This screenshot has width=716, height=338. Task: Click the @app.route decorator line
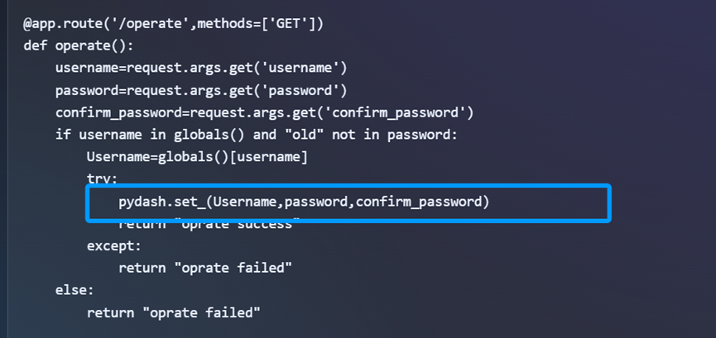pos(173,23)
